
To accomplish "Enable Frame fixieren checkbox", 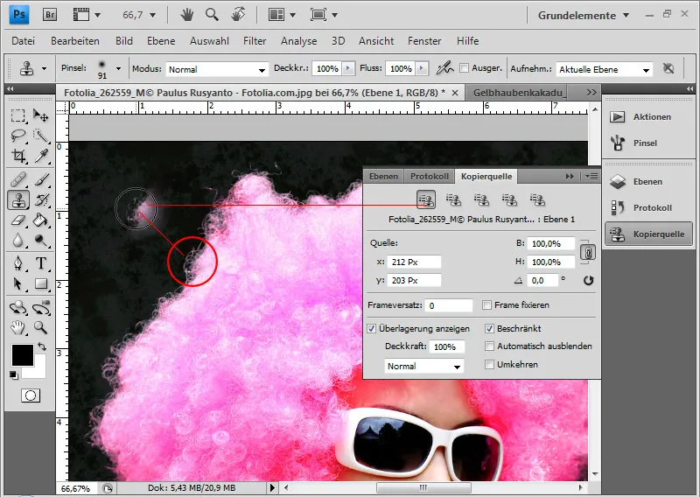I will [487, 305].
